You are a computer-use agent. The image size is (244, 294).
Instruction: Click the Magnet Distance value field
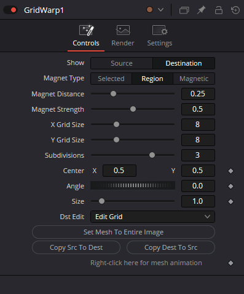pos(198,94)
